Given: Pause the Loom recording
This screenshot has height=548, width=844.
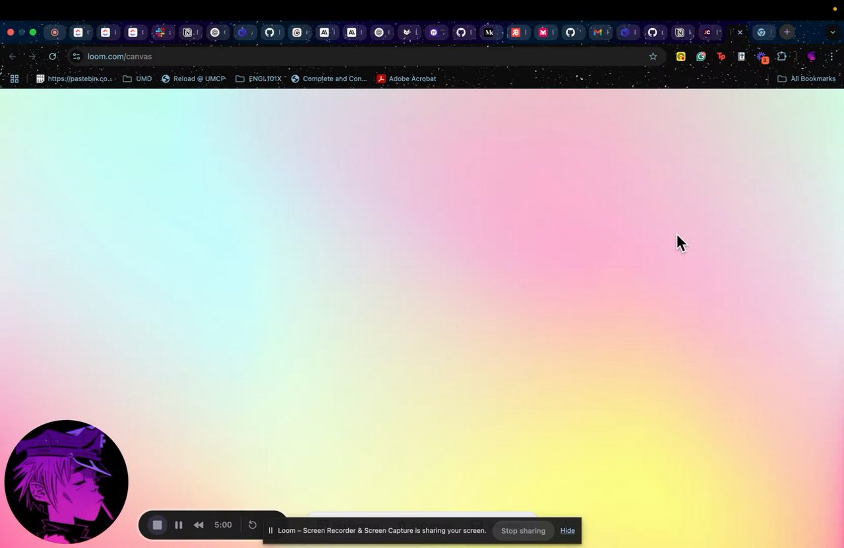Looking at the screenshot, I should click(x=179, y=525).
